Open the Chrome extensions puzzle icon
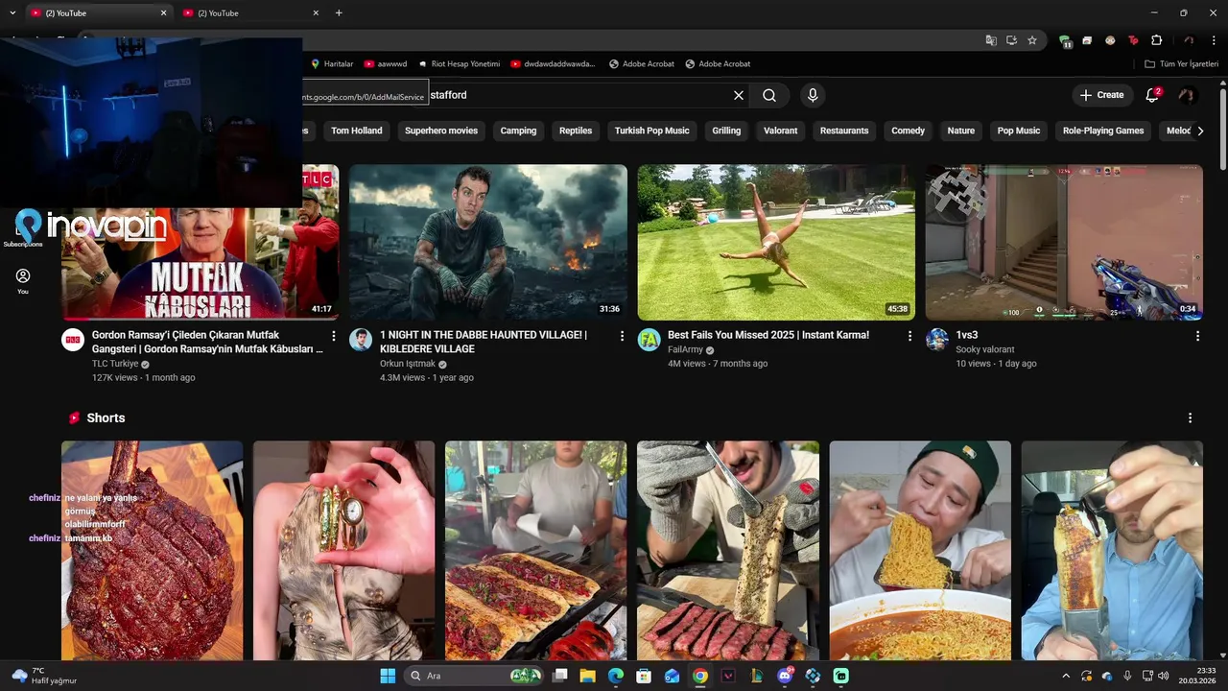This screenshot has height=691, width=1228. 1156,40
